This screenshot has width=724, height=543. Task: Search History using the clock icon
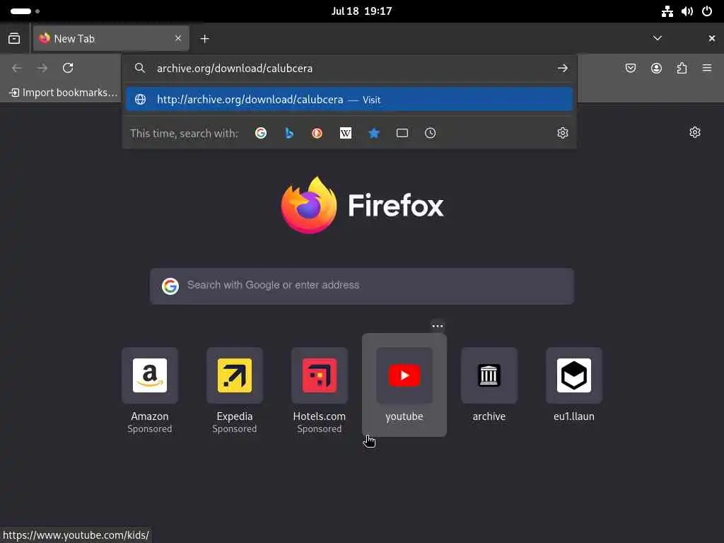coord(430,133)
